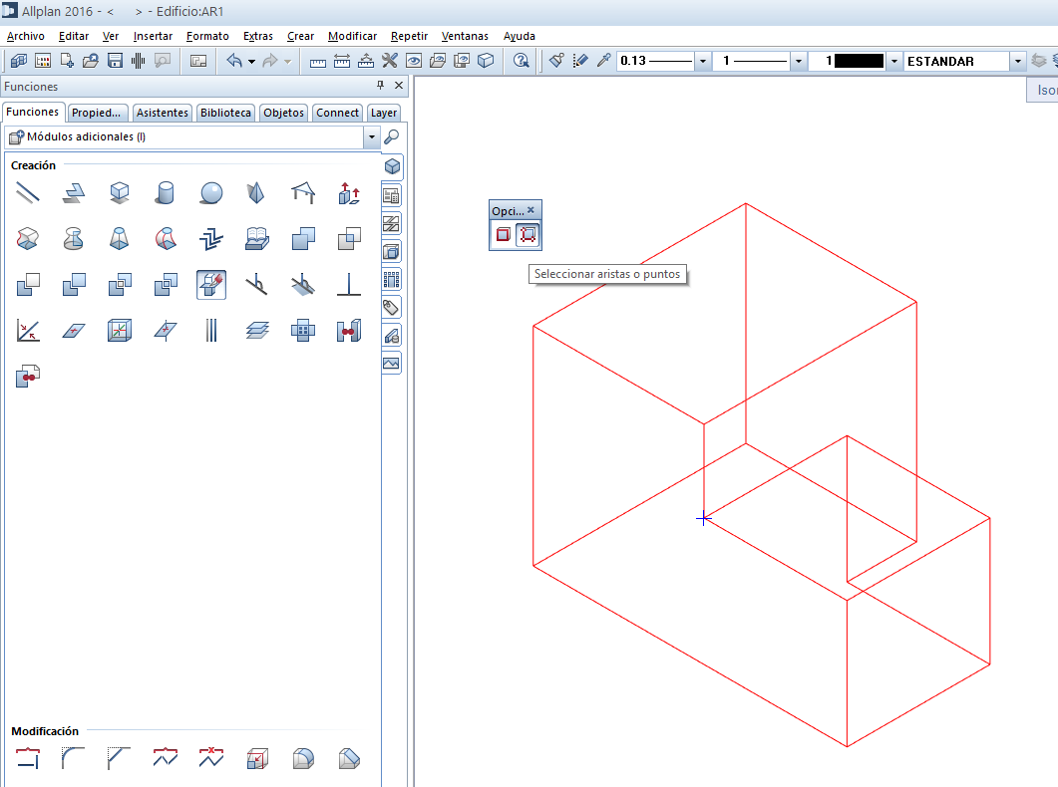This screenshot has width=1058, height=787.
Task: Click the black line color swatch
Action: point(859,62)
